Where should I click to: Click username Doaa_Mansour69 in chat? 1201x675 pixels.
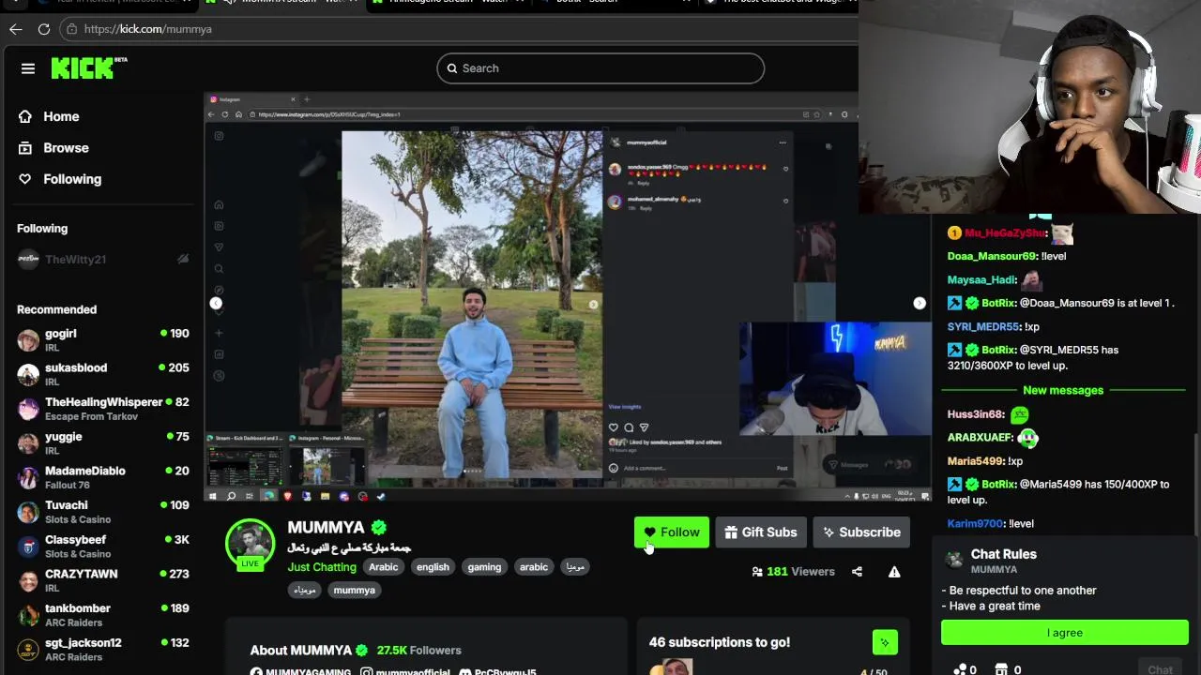pos(992,256)
